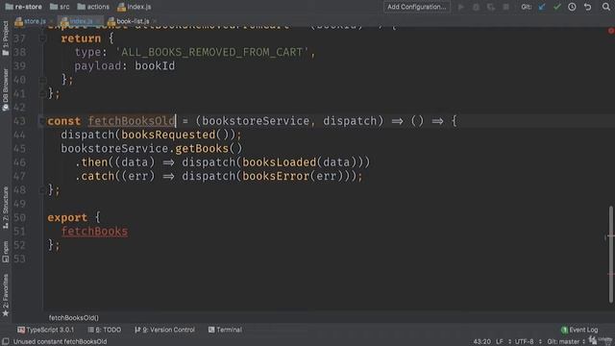This screenshot has width=615, height=346.
Task: Open the 1: Project tool window
Action: (6, 38)
